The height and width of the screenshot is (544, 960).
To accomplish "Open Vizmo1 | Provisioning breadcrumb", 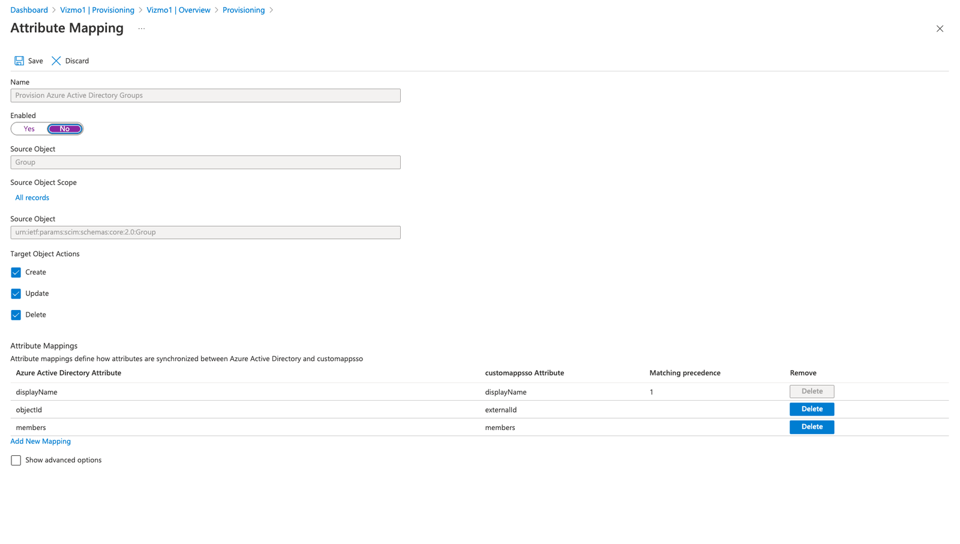I will click(97, 10).
